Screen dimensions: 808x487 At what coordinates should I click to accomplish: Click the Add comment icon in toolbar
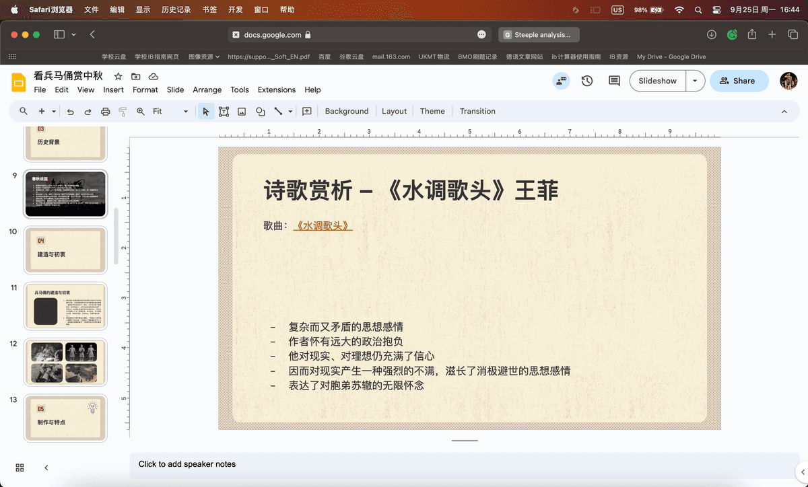(307, 112)
